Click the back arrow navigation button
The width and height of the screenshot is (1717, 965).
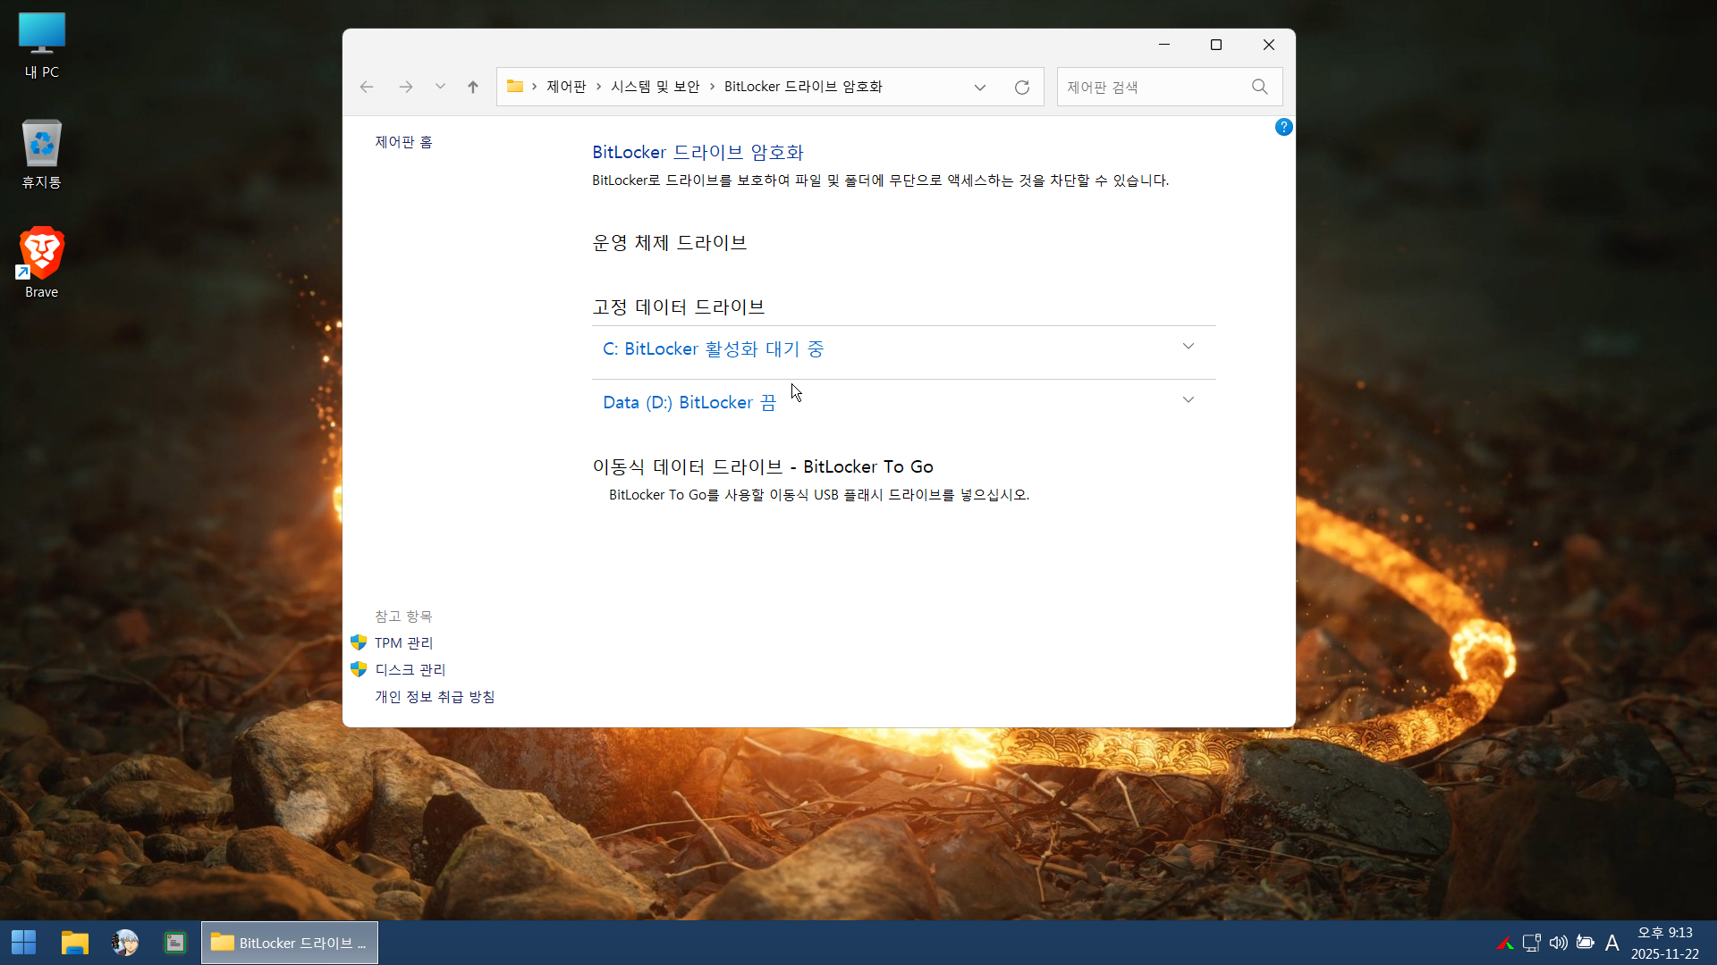click(367, 87)
